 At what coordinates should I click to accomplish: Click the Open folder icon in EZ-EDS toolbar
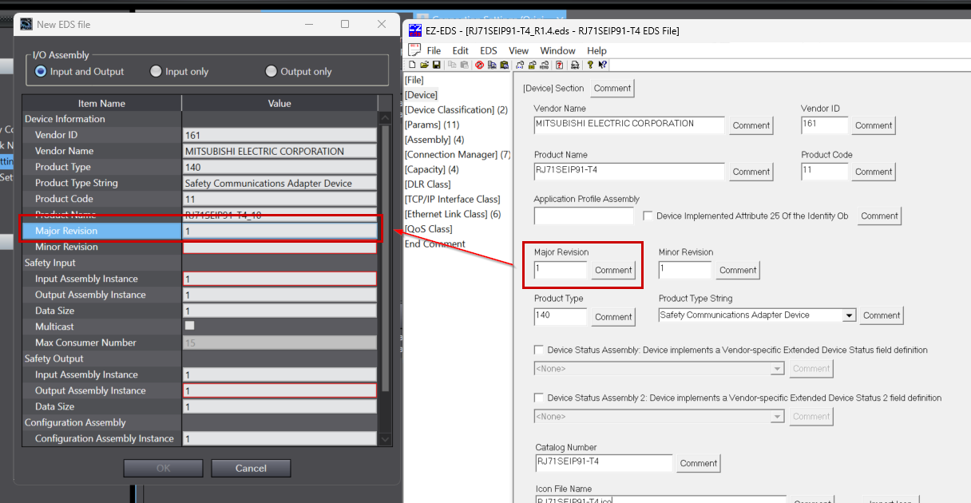click(424, 65)
